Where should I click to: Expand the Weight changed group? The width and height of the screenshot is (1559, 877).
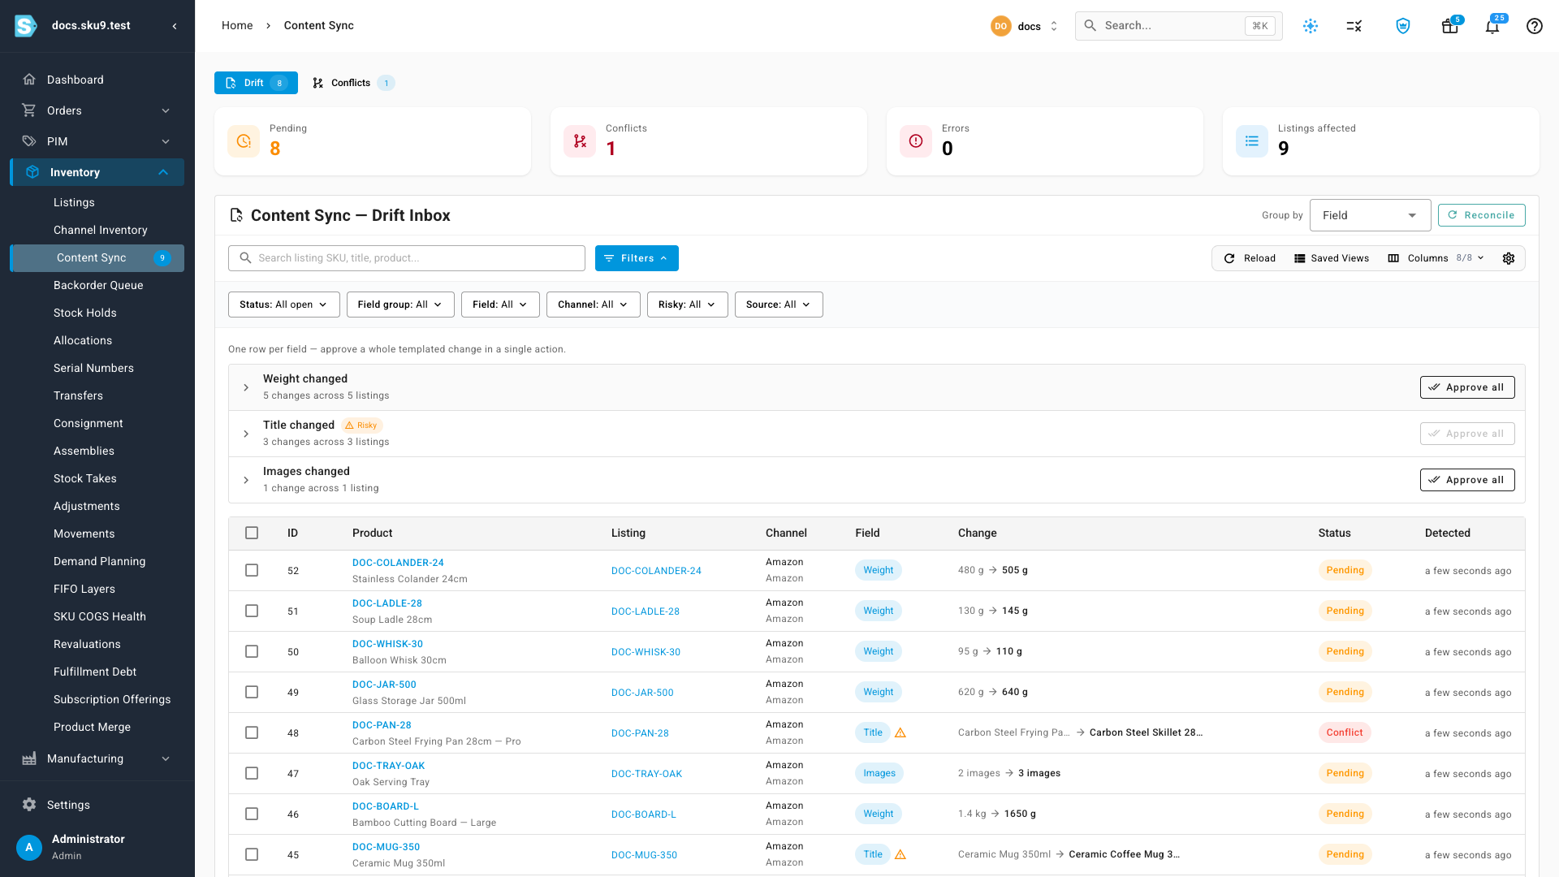click(246, 387)
